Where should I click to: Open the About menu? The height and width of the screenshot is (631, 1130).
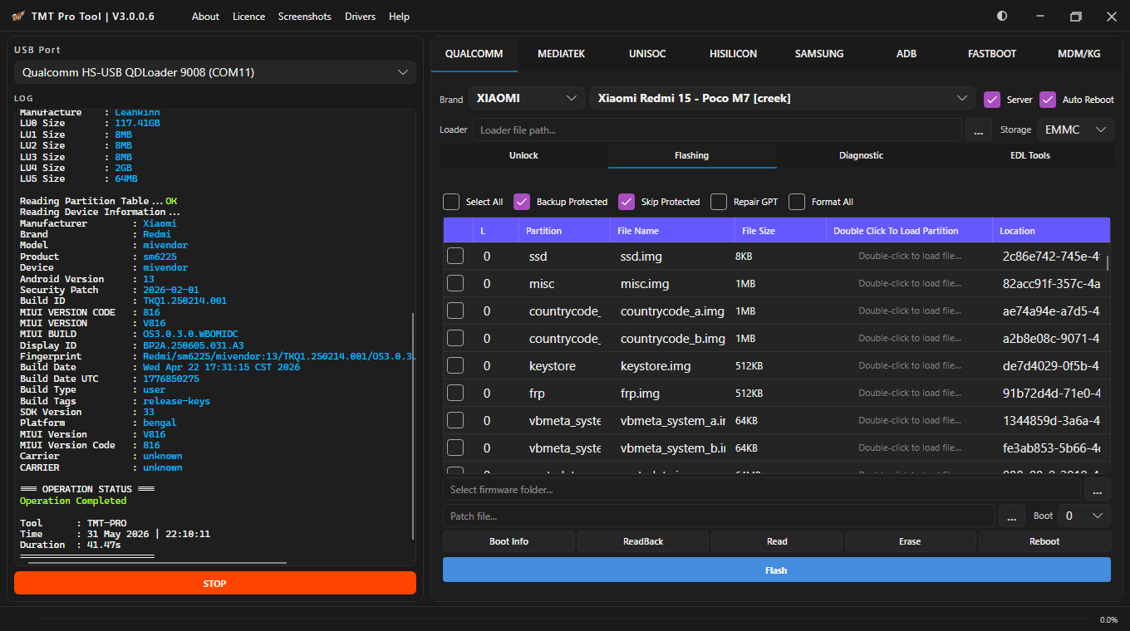pyautogui.click(x=205, y=17)
